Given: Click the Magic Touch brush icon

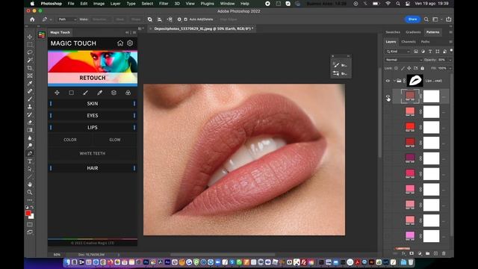Looking at the screenshot, I should (85, 93).
